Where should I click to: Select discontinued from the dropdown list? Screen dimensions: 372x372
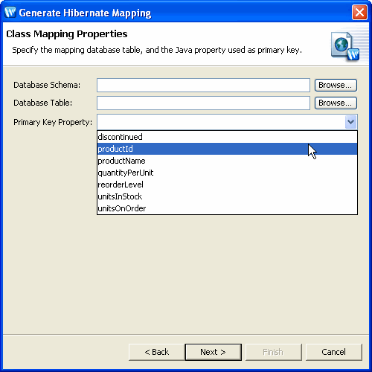click(x=227, y=137)
